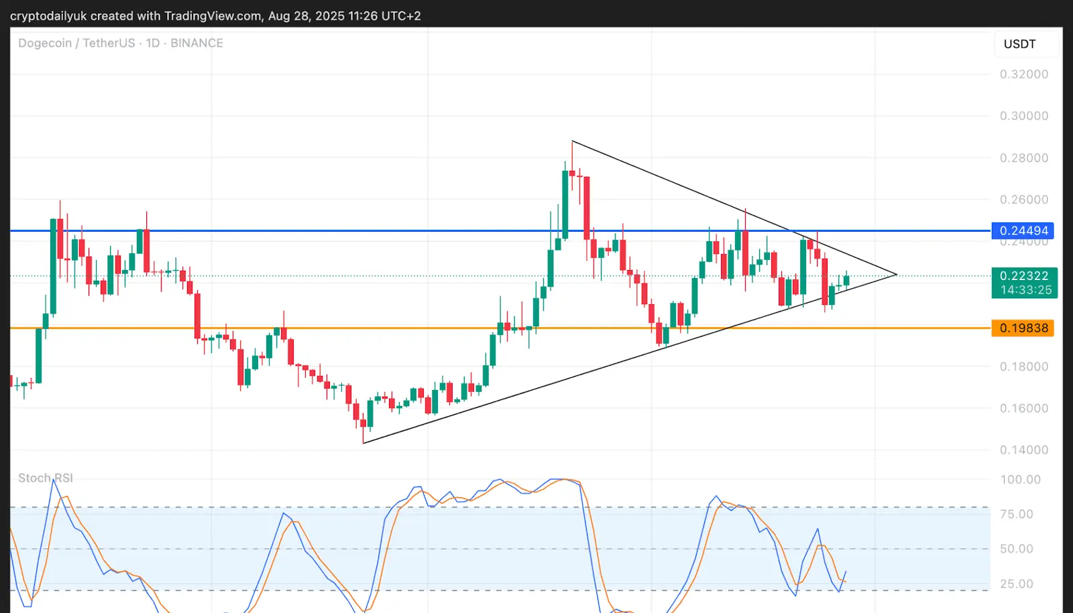Viewport: 1073px width, 613px height.
Task: Select the 0.19838 orange price label
Action: pyautogui.click(x=1023, y=328)
